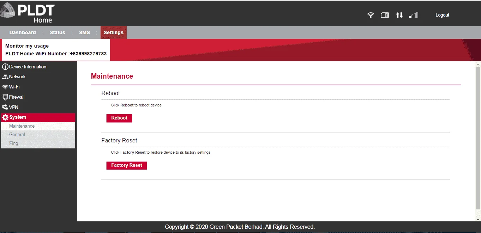The height and width of the screenshot is (233, 481).
Task: Click the Maintenance page heading
Action: (112, 76)
